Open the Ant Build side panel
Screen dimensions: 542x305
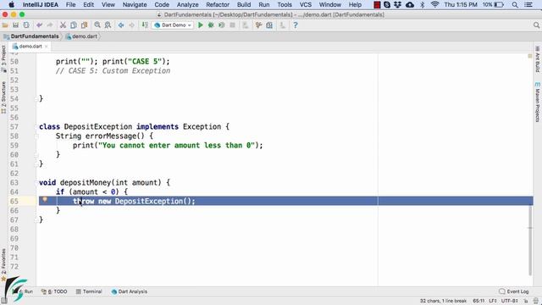click(x=538, y=59)
